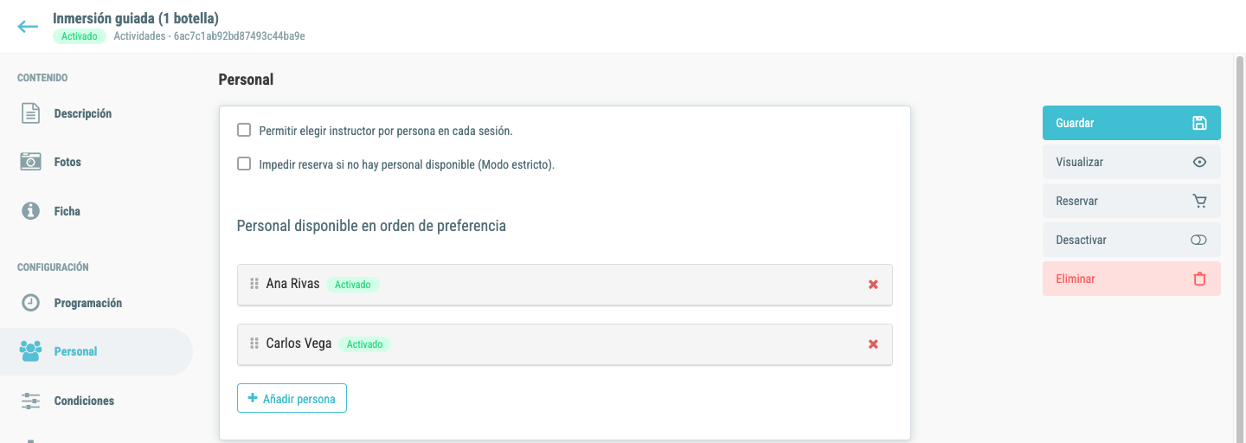
Task: Select Personal in the sidebar menu
Action: coord(96,351)
